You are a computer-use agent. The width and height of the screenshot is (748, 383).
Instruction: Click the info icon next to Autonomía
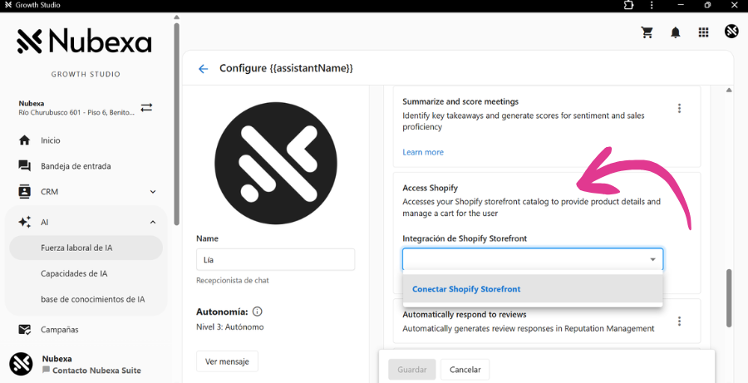(x=258, y=312)
